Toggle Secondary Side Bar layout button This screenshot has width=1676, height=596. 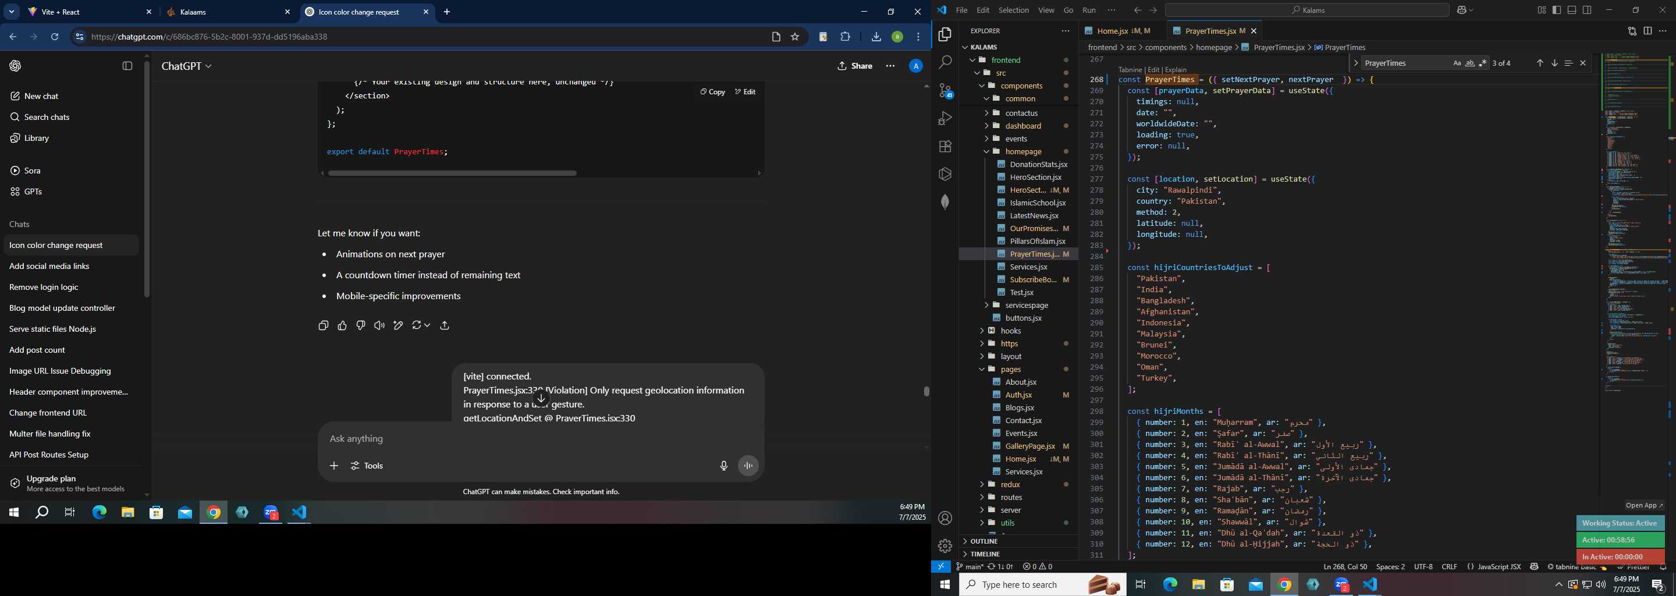1587,10
